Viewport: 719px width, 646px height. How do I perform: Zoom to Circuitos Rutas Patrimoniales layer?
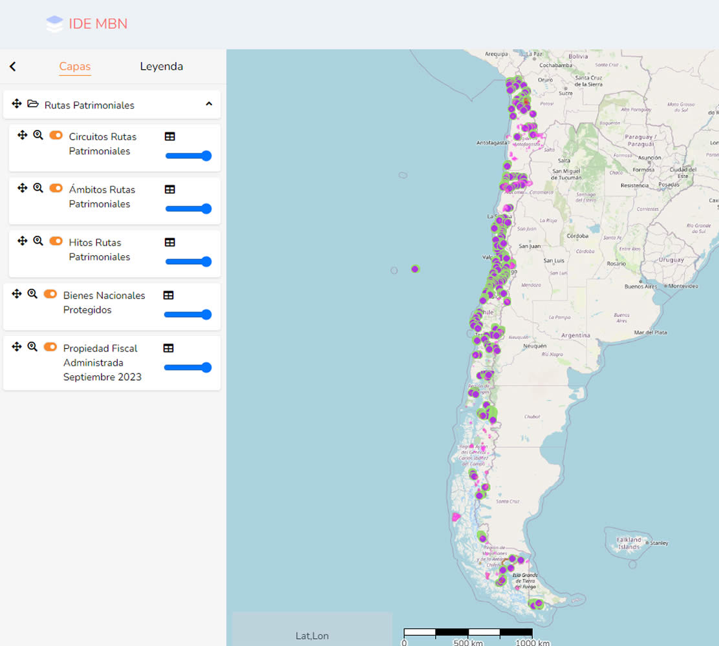pos(38,134)
